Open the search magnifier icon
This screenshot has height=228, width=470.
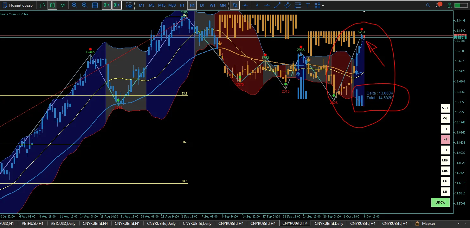pyautogui.click(x=428, y=5)
